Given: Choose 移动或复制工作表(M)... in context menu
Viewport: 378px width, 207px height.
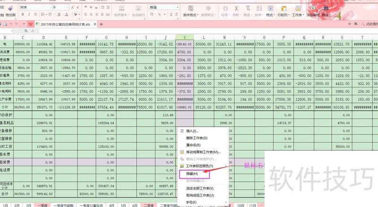Looking at the screenshot, I should tap(203, 152).
